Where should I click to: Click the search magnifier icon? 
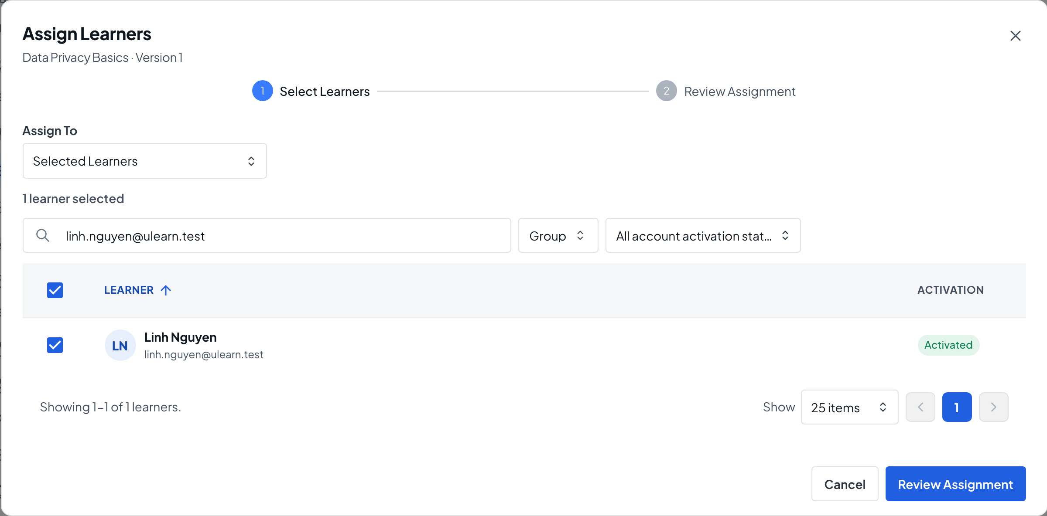point(43,235)
